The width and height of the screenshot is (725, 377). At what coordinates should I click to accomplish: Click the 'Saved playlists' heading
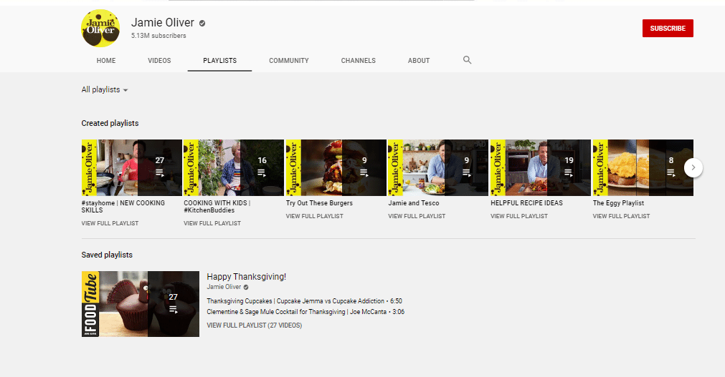(x=107, y=255)
